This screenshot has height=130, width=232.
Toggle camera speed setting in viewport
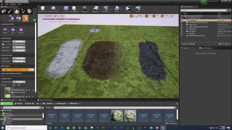pyautogui.click(x=173, y=16)
